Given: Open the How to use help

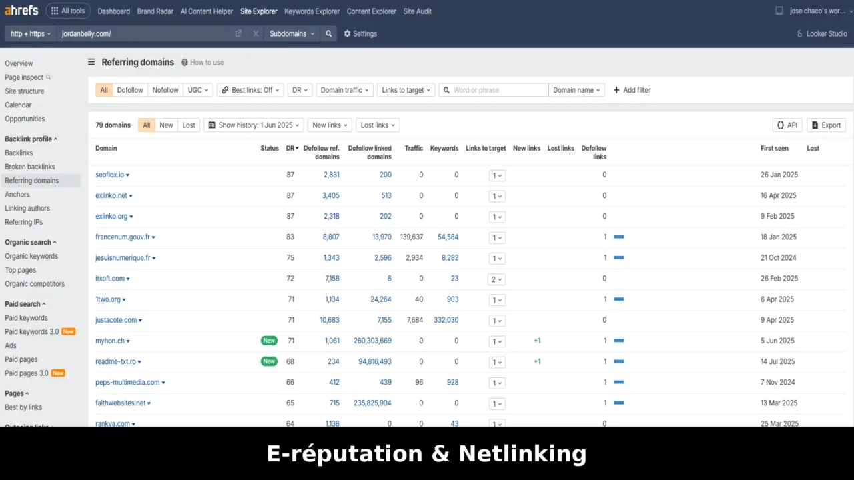Looking at the screenshot, I should point(203,62).
